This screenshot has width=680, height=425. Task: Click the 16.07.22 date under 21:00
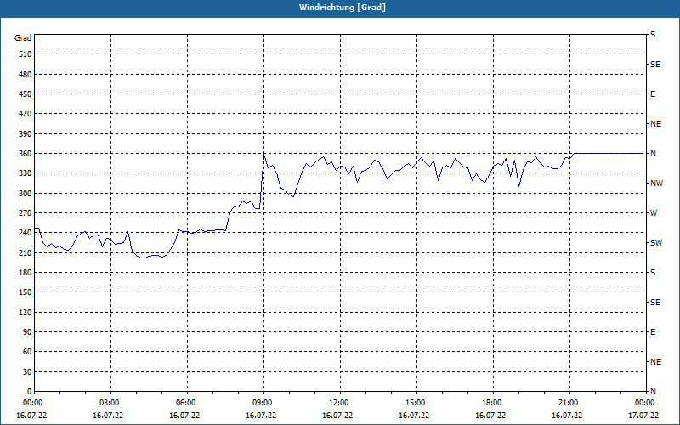pos(567,416)
